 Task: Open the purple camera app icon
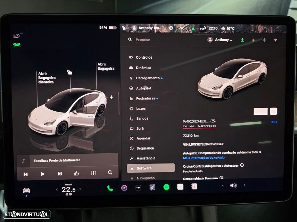click(x=124, y=188)
